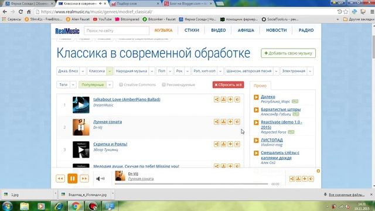
Task: Expand the Электронная genre dropdown arrow
Action: [310, 71]
